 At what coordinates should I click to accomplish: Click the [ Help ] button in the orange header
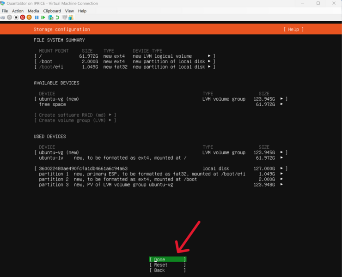pyautogui.click(x=293, y=30)
